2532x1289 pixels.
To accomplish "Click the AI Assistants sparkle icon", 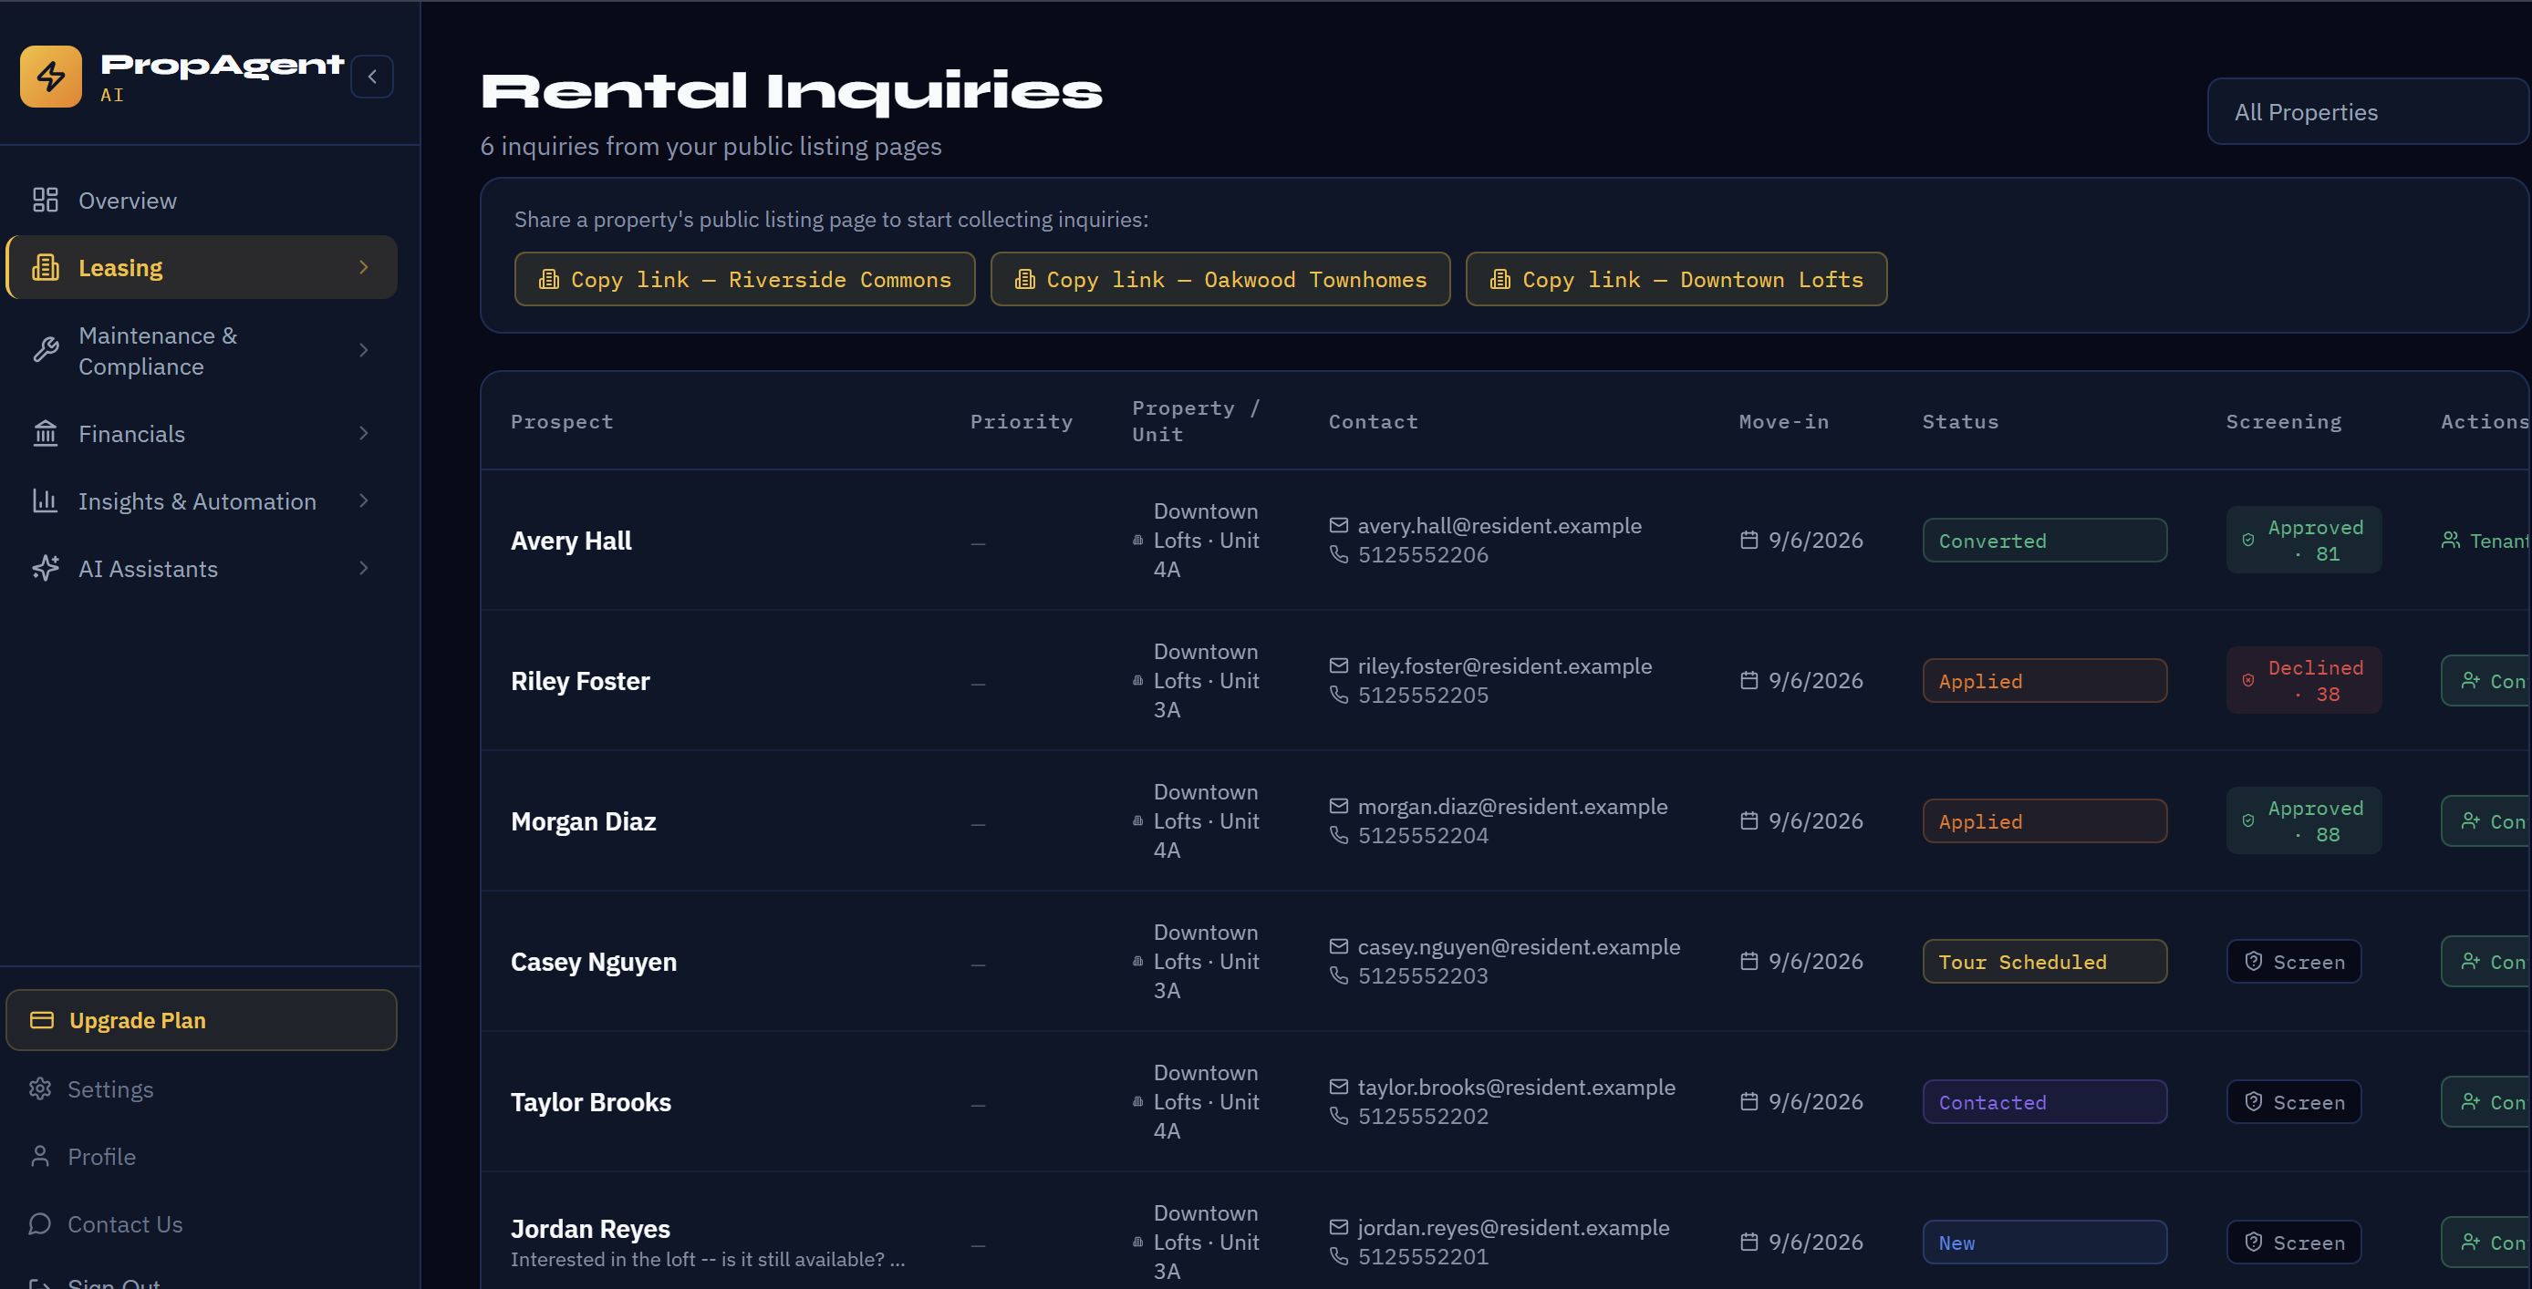I will pos(46,569).
